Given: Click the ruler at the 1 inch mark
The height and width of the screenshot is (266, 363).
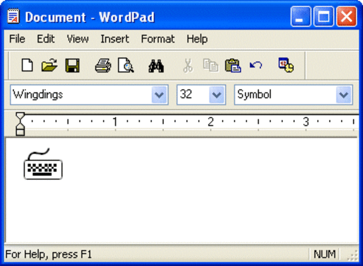Looking at the screenshot, I should click(115, 122).
